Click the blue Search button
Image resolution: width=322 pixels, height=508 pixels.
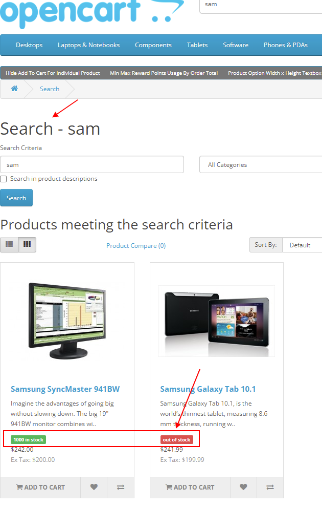click(16, 198)
